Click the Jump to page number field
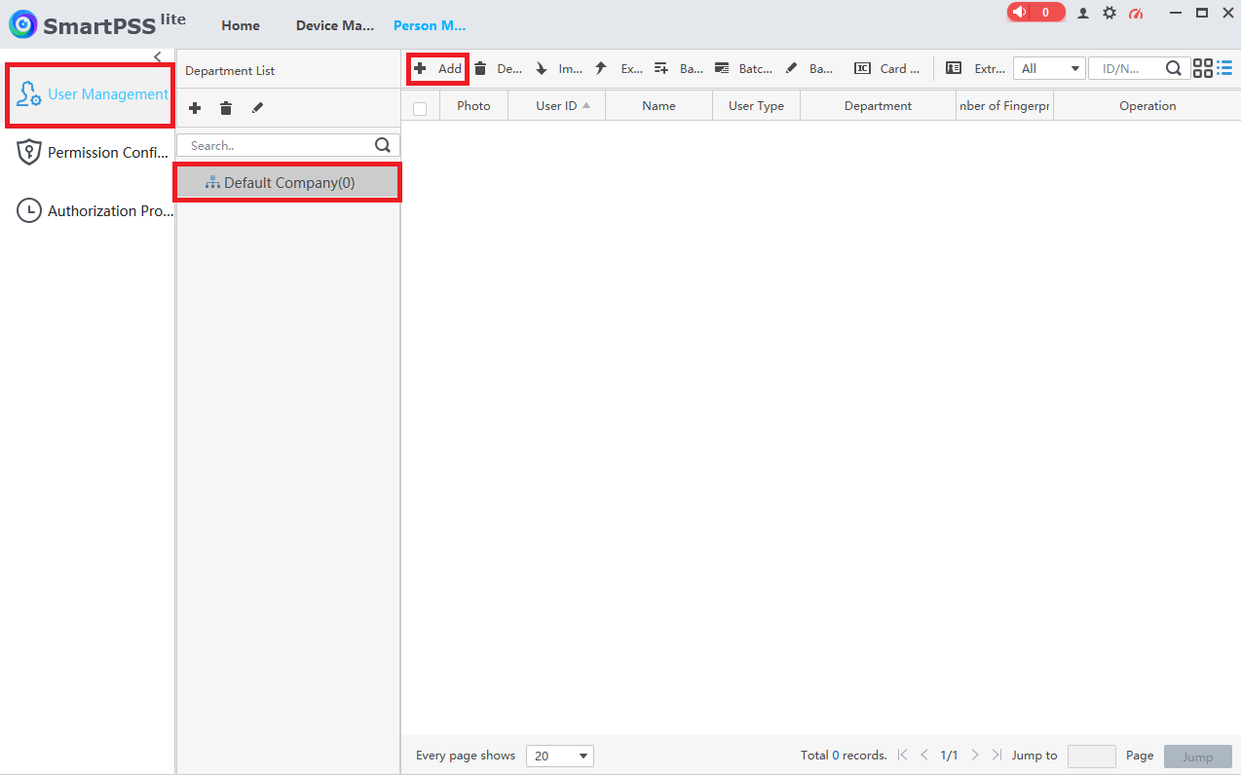Viewport: 1241px width, 775px height. point(1092,756)
